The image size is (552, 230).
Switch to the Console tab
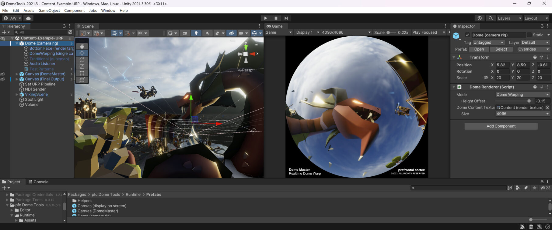39,182
